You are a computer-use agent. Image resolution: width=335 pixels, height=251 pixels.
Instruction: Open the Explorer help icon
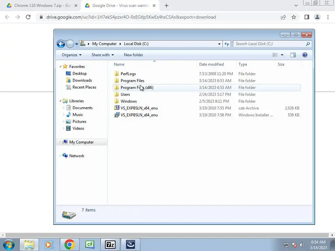(x=305, y=55)
